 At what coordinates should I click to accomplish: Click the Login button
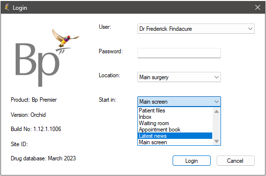(192, 160)
